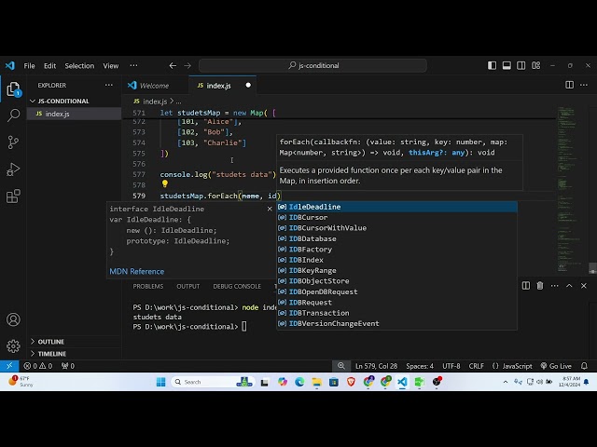Toggle the Panel layout icon
The image size is (597, 447).
coord(507,66)
